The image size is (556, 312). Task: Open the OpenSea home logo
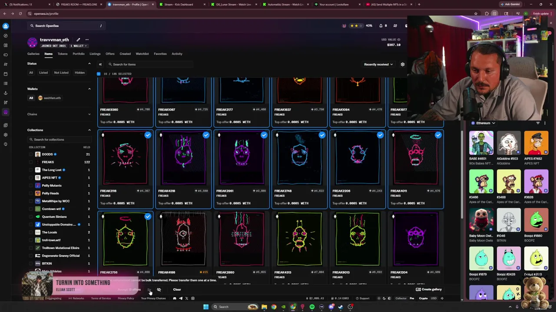[x=5, y=26]
